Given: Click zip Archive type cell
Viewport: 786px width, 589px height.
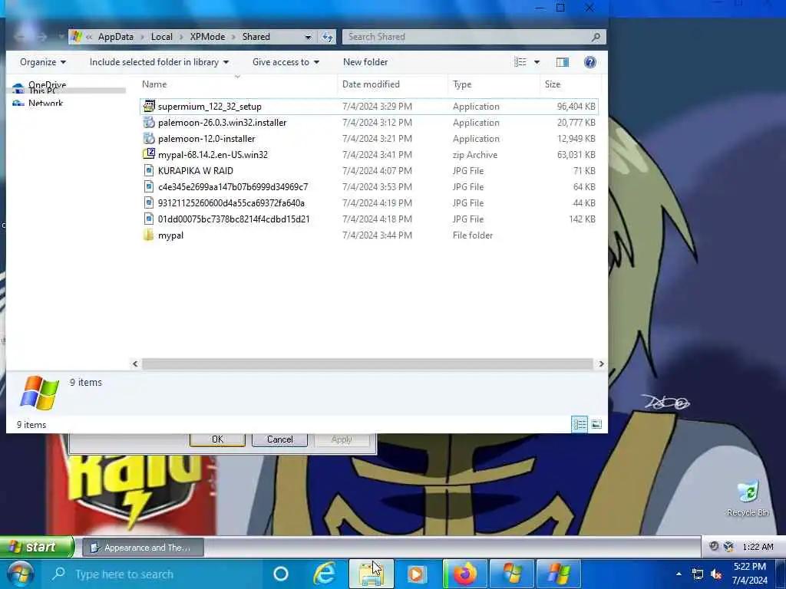Looking at the screenshot, I should [474, 155].
